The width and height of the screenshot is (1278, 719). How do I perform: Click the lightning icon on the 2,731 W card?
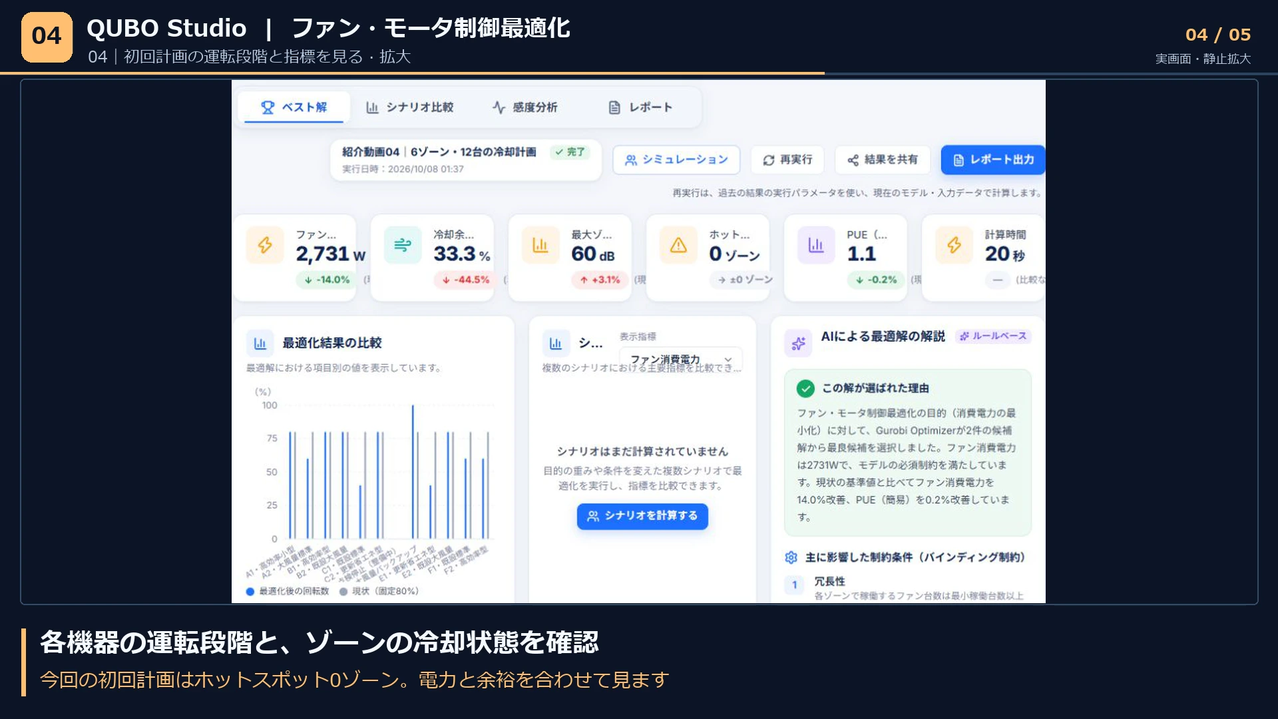point(265,245)
